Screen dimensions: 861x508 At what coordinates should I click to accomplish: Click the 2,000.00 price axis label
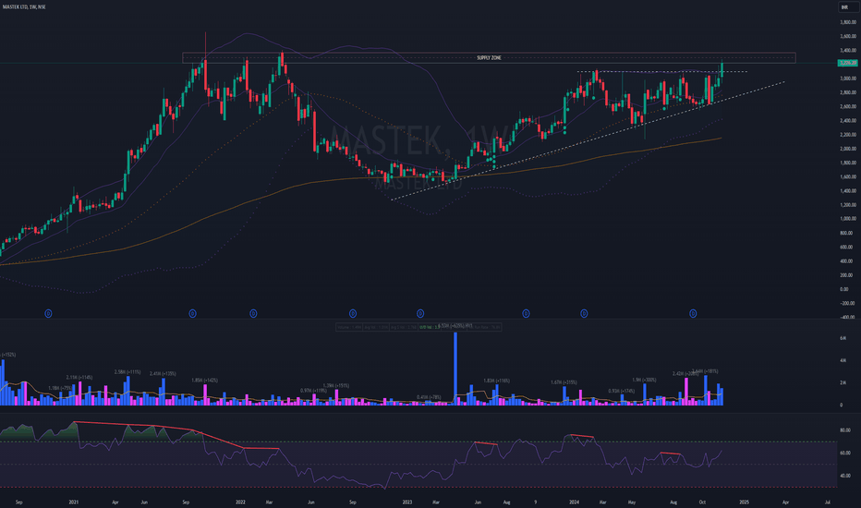click(x=848, y=149)
